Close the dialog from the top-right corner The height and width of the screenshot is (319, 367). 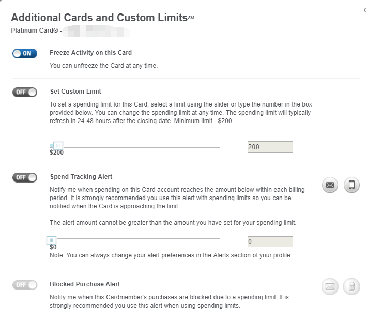pyautogui.click(x=365, y=9)
